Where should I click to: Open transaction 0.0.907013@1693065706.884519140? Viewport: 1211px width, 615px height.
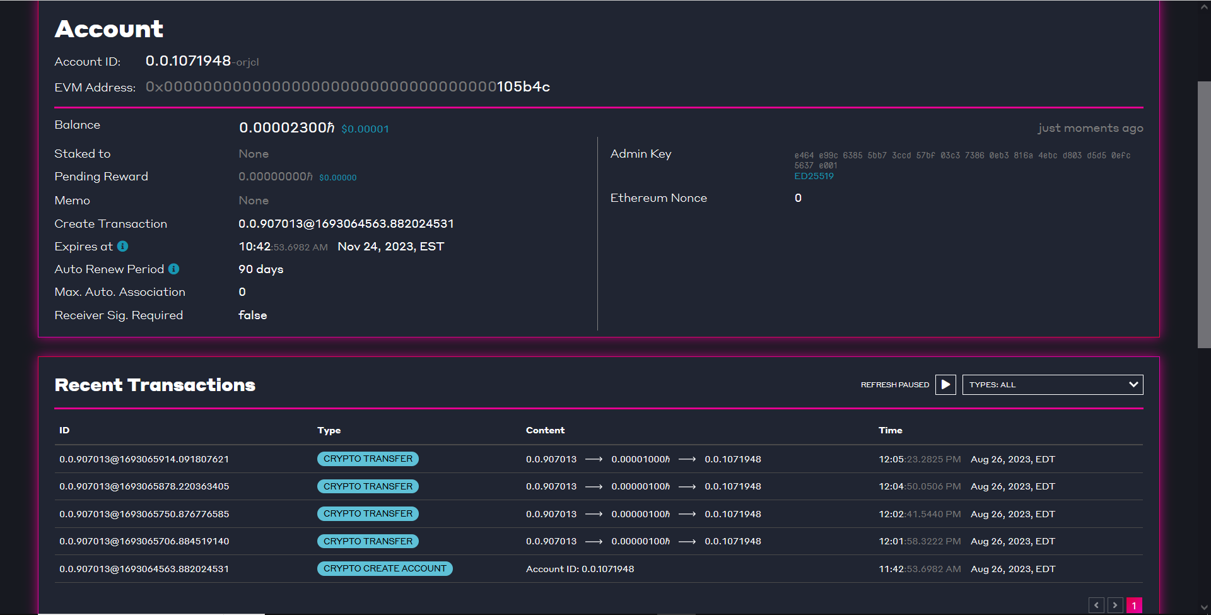pos(144,541)
